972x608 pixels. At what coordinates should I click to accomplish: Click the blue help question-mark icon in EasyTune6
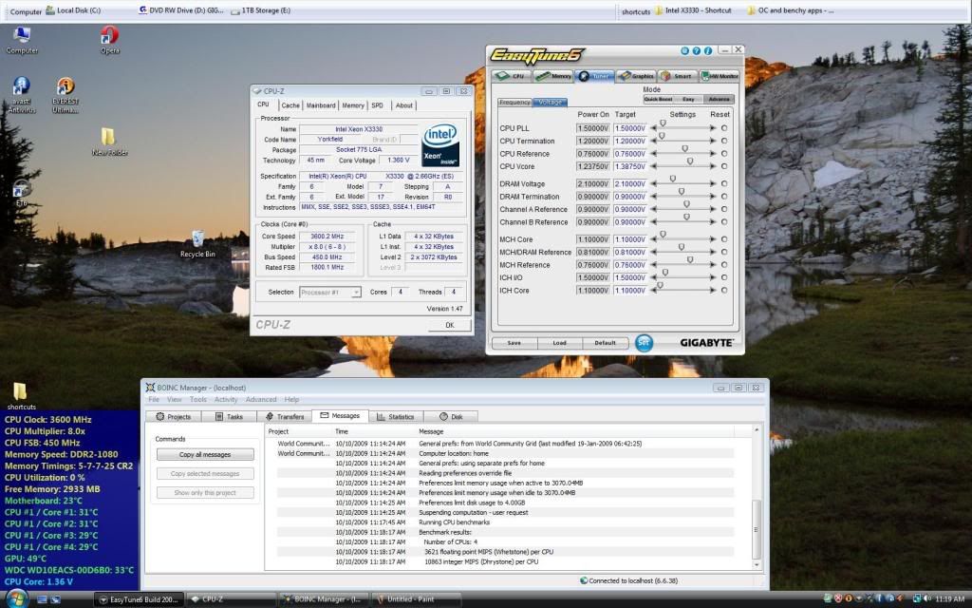(696, 51)
